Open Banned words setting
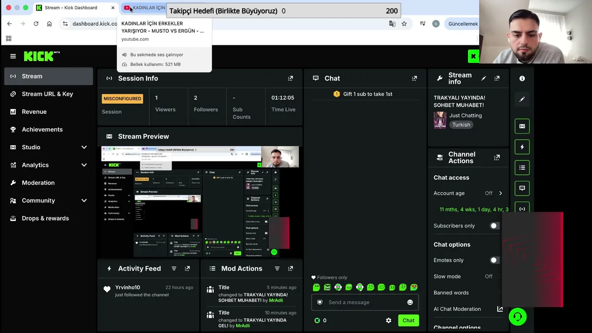The height and width of the screenshot is (333, 592). tap(467, 293)
